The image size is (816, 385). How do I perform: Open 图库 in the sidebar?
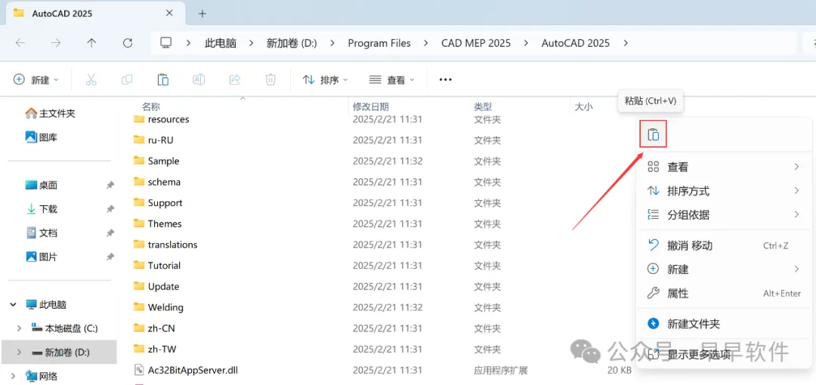click(42, 137)
